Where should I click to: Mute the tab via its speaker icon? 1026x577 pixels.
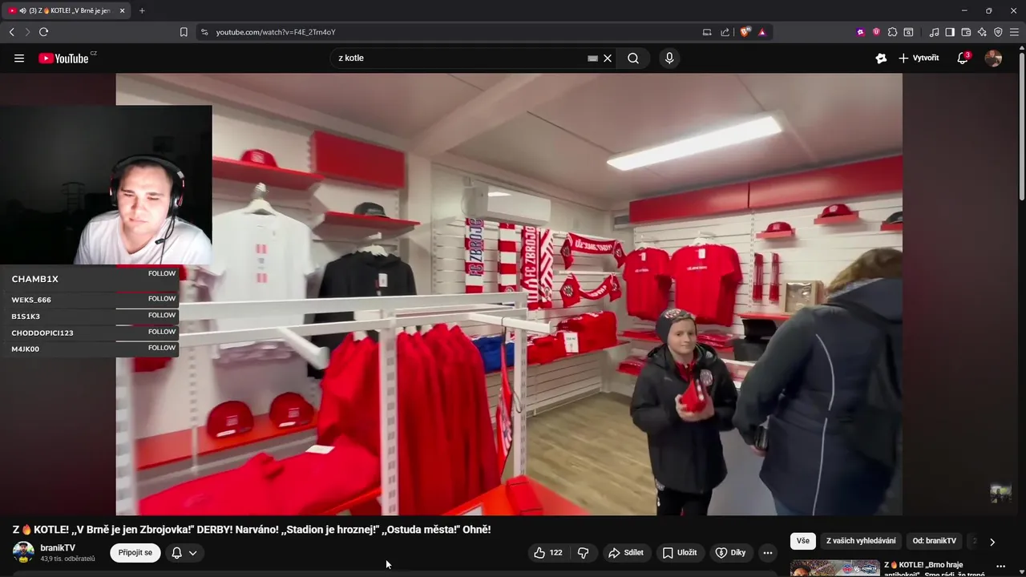22,10
